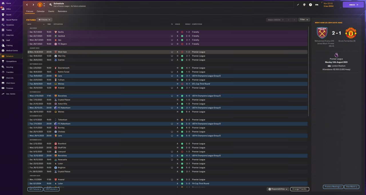Click the Manchester United crest in match panel

351,33
